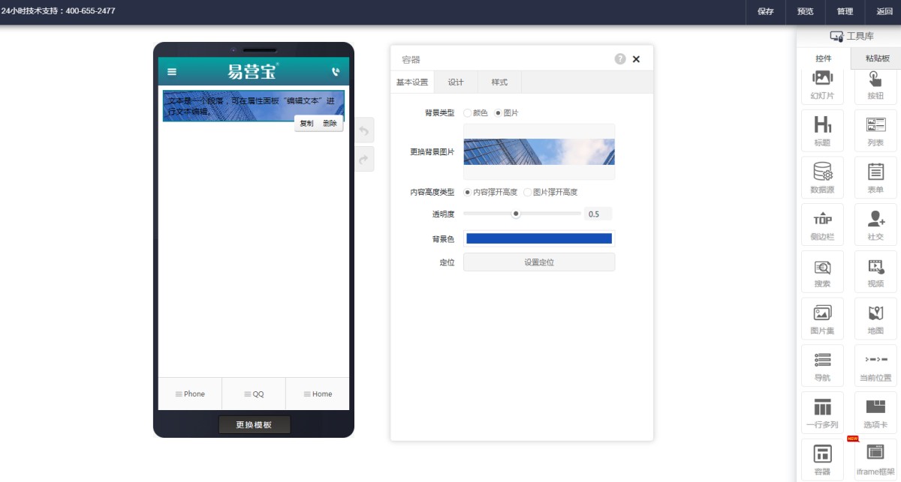Open the blue 背景色 color swatch
This screenshot has height=482, width=901.
tap(539, 238)
